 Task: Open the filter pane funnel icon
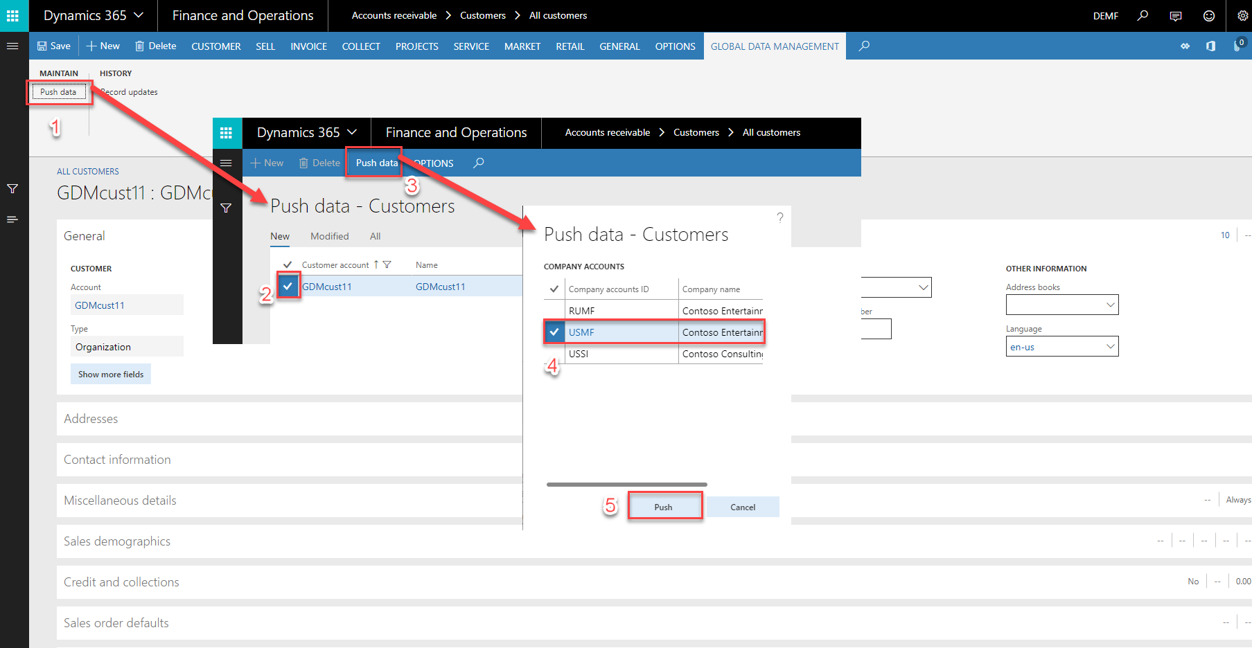(x=12, y=188)
